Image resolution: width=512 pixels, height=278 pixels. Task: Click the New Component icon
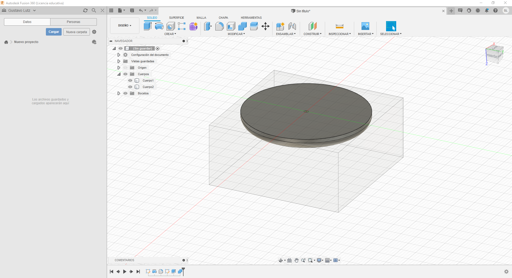[x=280, y=26]
